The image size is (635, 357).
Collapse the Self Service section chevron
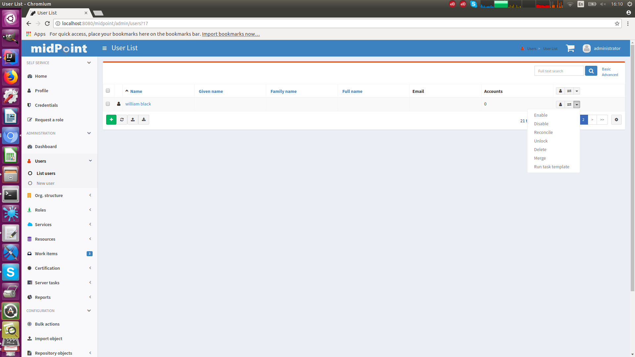(x=89, y=63)
